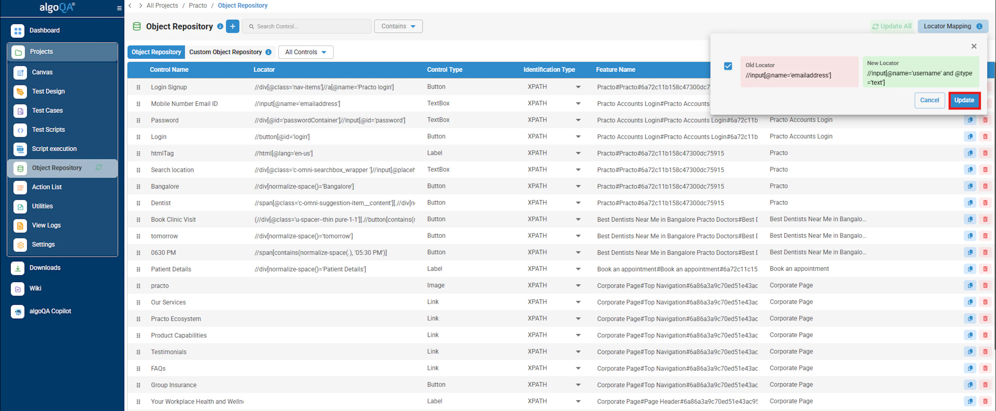
Task: Select Action List in sidebar menu
Action: (47, 187)
